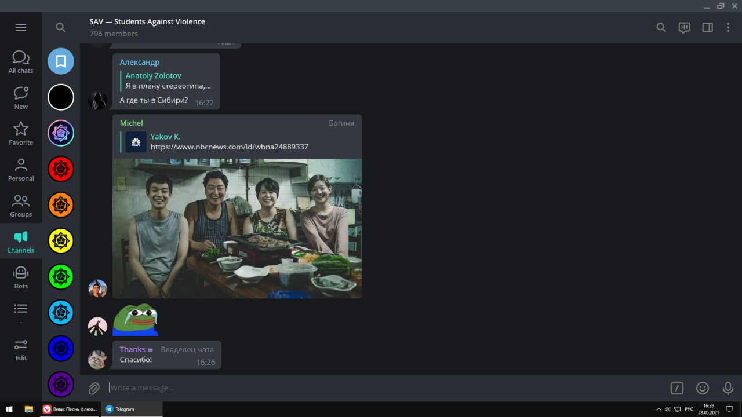Open Windows notification center

729,409
